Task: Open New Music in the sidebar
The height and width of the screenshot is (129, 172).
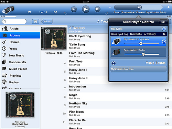Action: click(x=20, y=55)
